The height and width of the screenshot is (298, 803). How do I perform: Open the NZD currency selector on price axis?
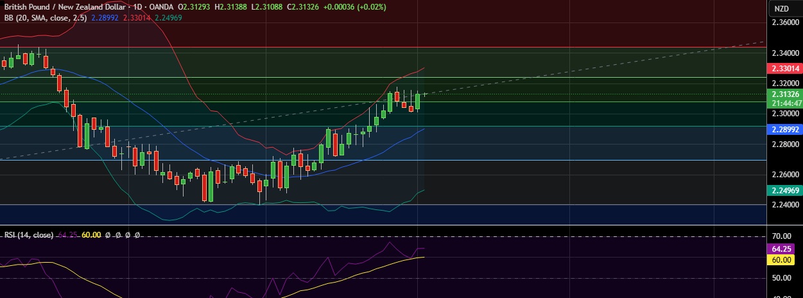pyautogui.click(x=781, y=8)
